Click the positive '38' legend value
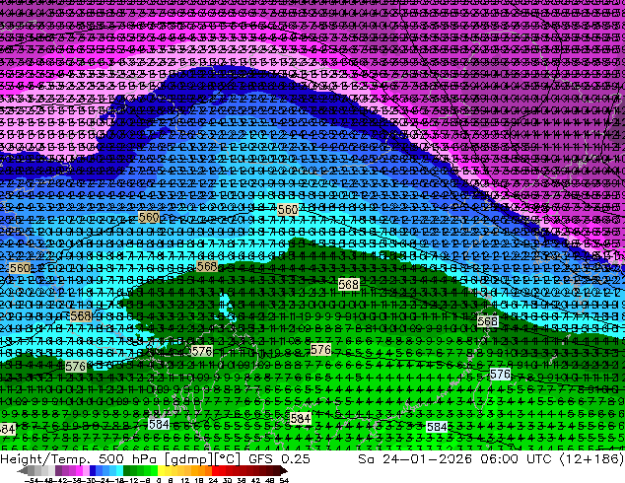 click(242, 481)
